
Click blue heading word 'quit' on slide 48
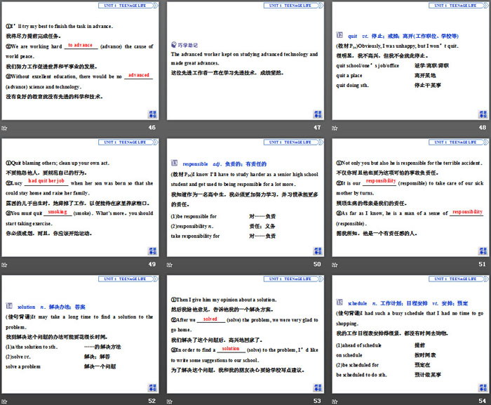point(352,36)
